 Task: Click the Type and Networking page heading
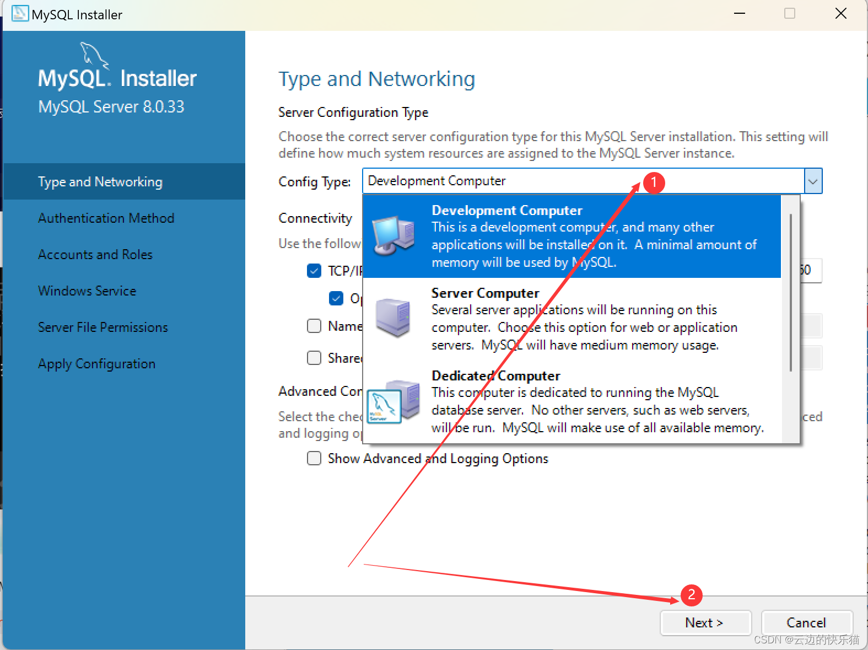[x=377, y=79]
